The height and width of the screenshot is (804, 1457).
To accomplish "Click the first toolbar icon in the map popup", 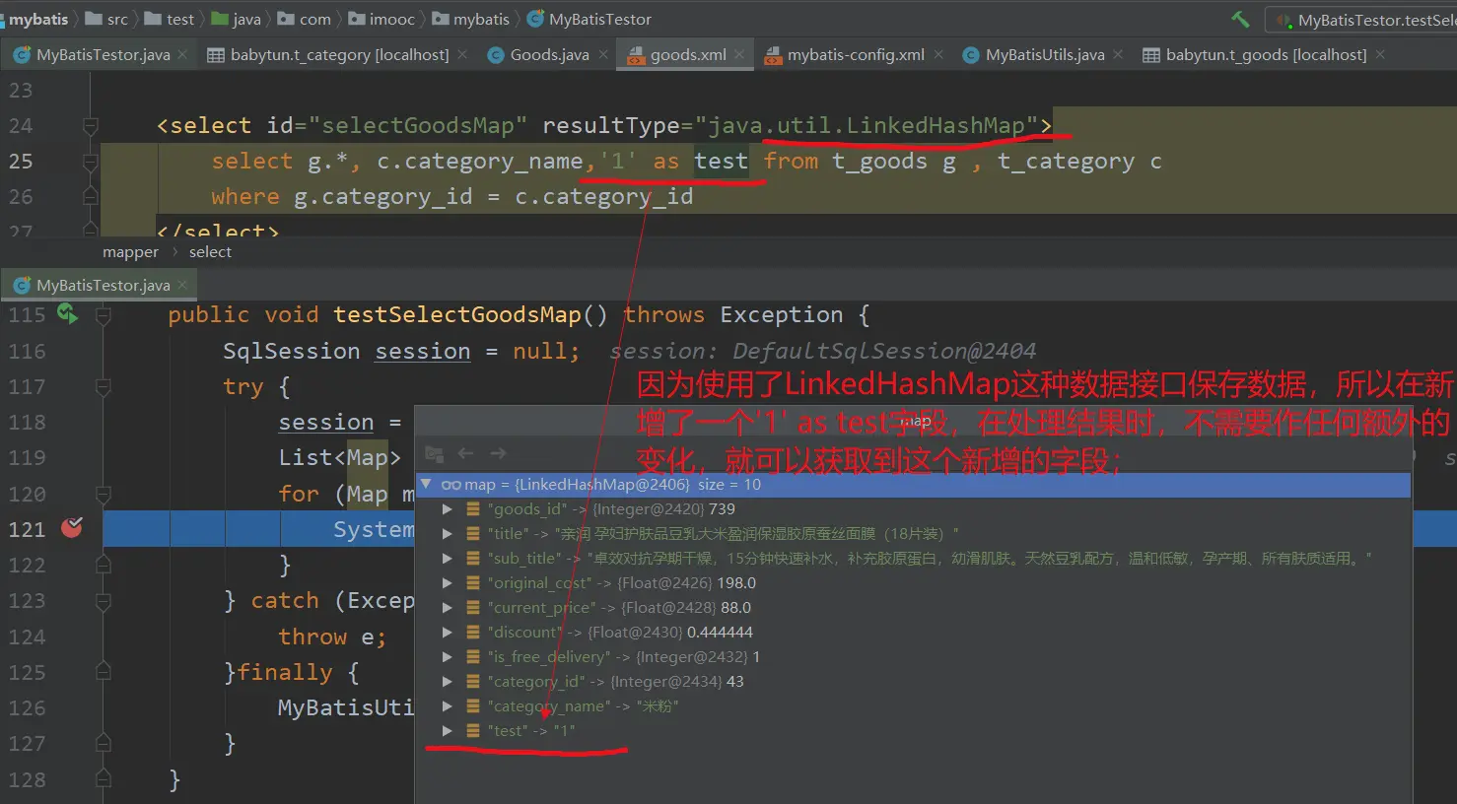I will click(434, 453).
